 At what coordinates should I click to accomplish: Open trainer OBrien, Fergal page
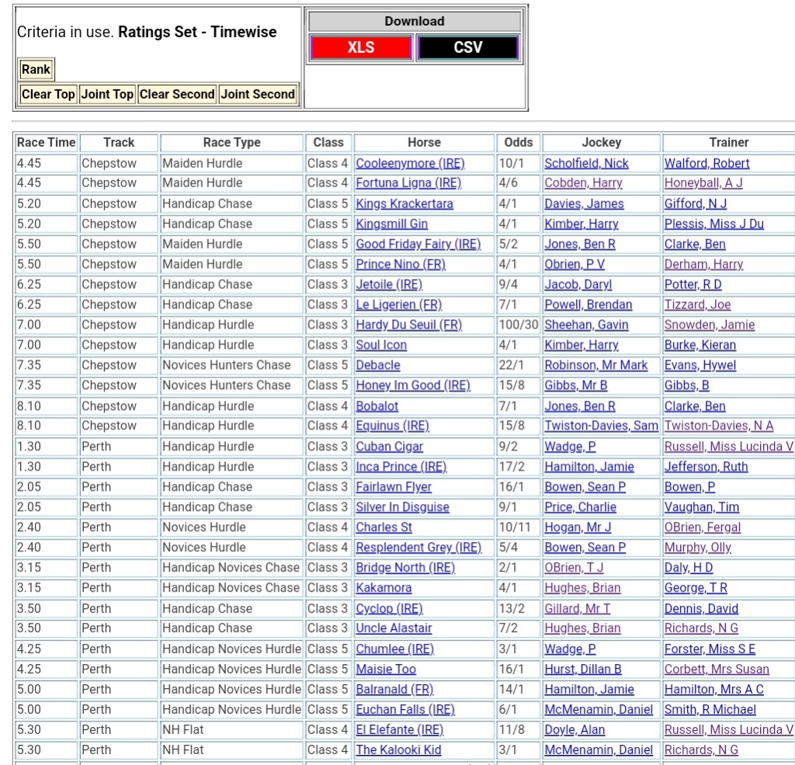(702, 527)
